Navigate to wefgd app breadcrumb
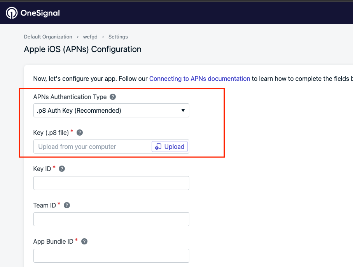353x267 pixels. pyautogui.click(x=90, y=37)
